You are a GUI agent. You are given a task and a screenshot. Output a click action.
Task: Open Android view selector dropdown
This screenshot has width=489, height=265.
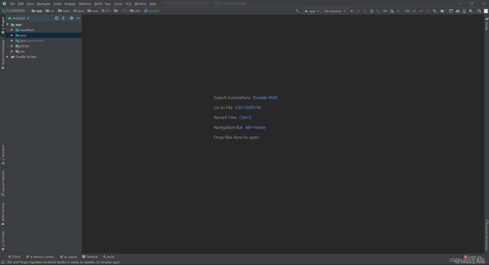[x=19, y=18]
